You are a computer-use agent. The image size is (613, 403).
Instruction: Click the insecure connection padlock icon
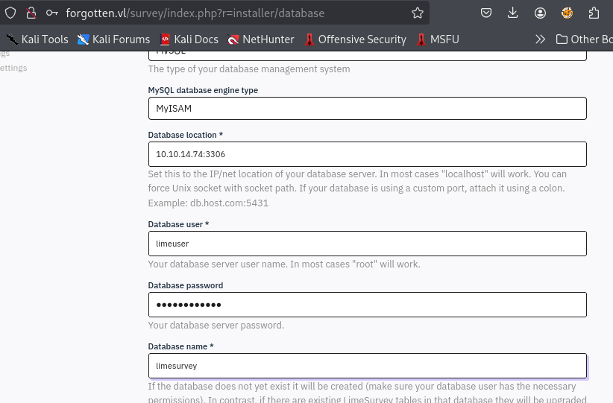point(31,13)
